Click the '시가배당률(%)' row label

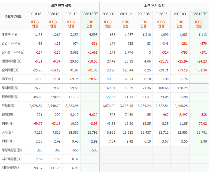(12, 159)
